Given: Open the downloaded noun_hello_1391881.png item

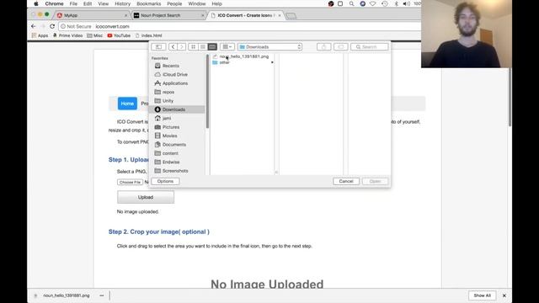Looking at the screenshot, I should [62, 295].
